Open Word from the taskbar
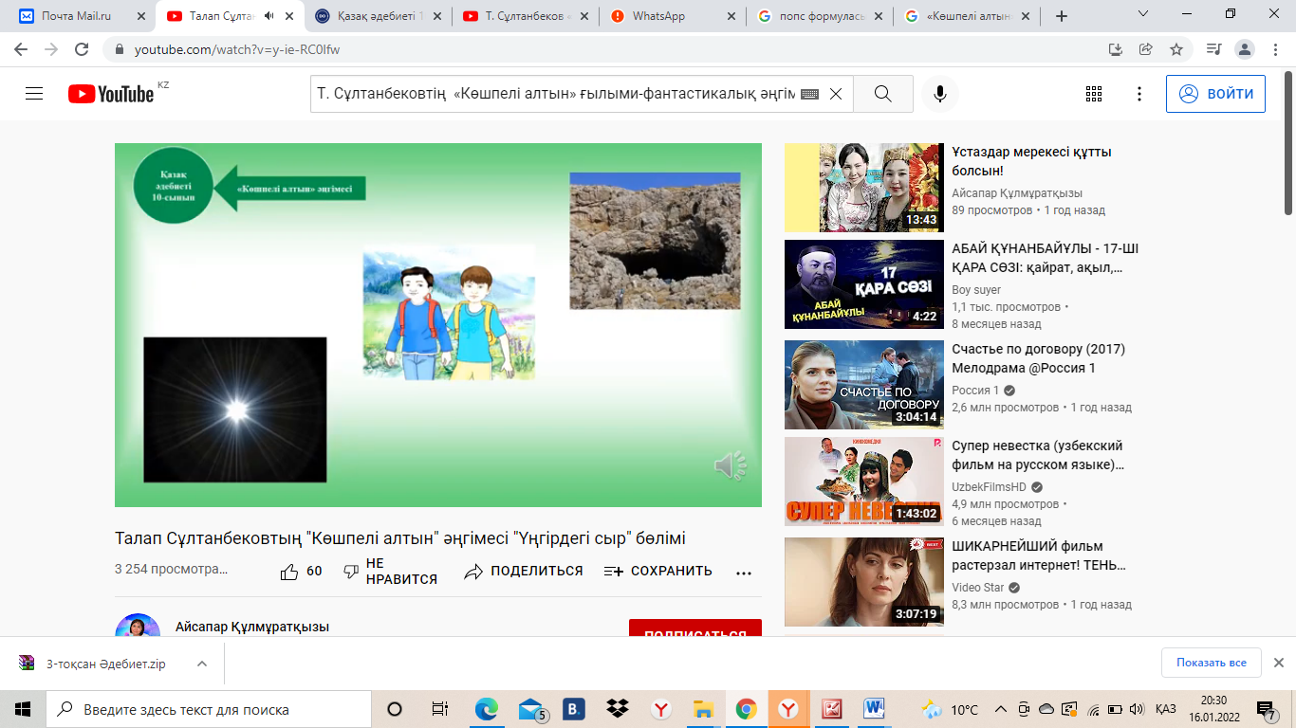Viewport: 1296px width, 728px height. [x=874, y=709]
